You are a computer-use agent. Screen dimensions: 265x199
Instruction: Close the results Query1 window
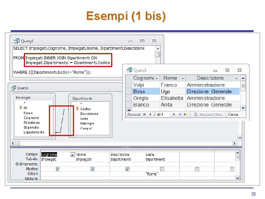click(240, 70)
